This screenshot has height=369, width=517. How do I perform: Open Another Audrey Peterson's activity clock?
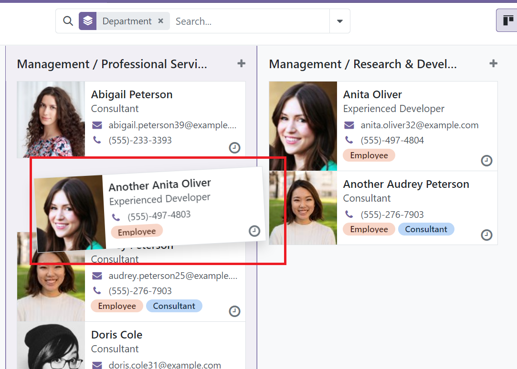pos(486,235)
